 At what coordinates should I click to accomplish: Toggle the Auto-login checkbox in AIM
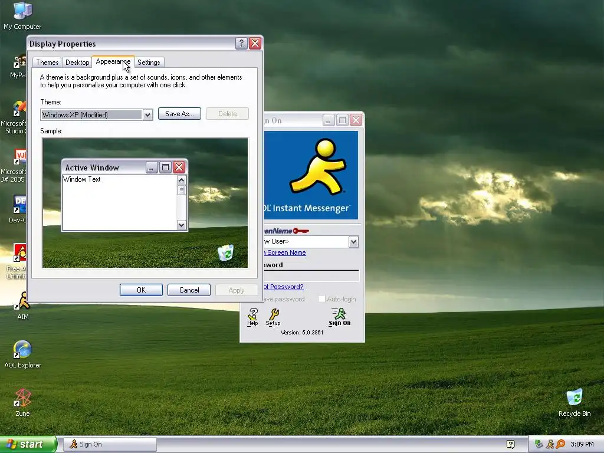tap(321, 299)
